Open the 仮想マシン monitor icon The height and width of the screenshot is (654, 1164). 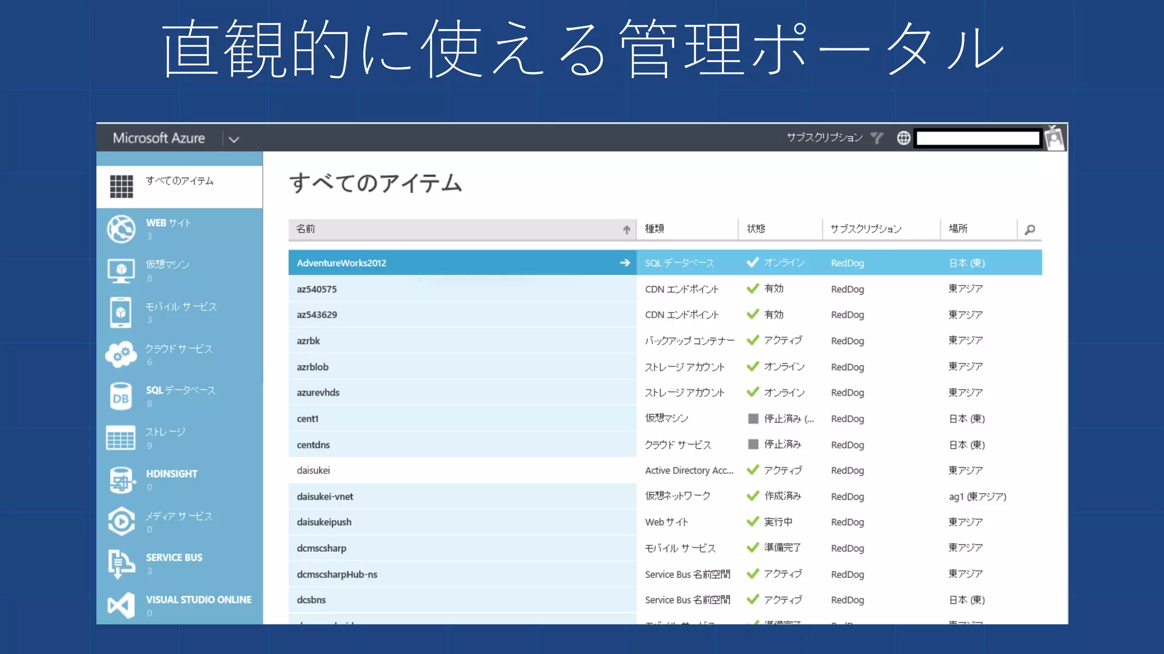click(121, 271)
